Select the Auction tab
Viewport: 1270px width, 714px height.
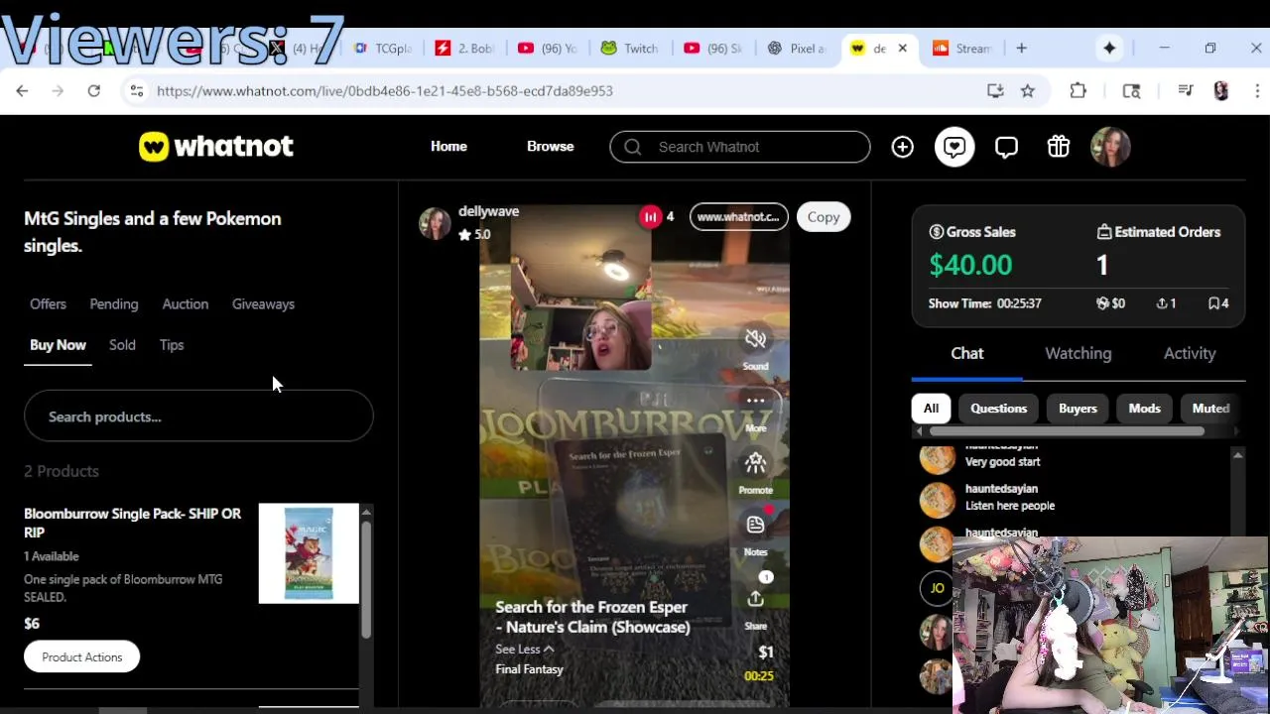click(x=186, y=304)
